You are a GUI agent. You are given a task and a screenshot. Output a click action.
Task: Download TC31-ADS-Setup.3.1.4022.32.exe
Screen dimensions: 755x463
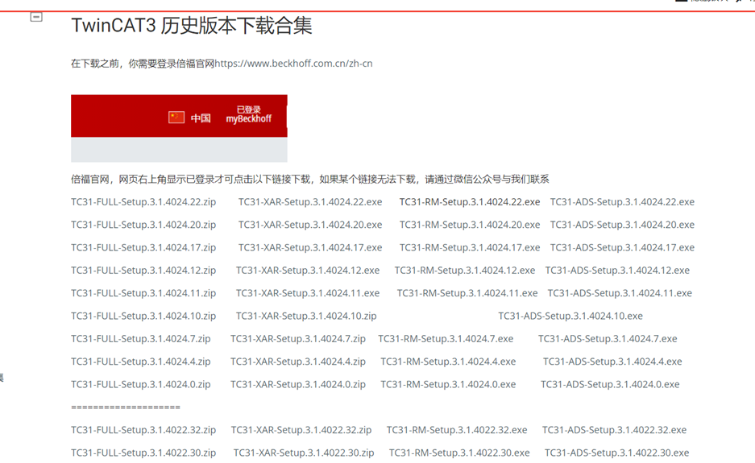(x=615, y=430)
